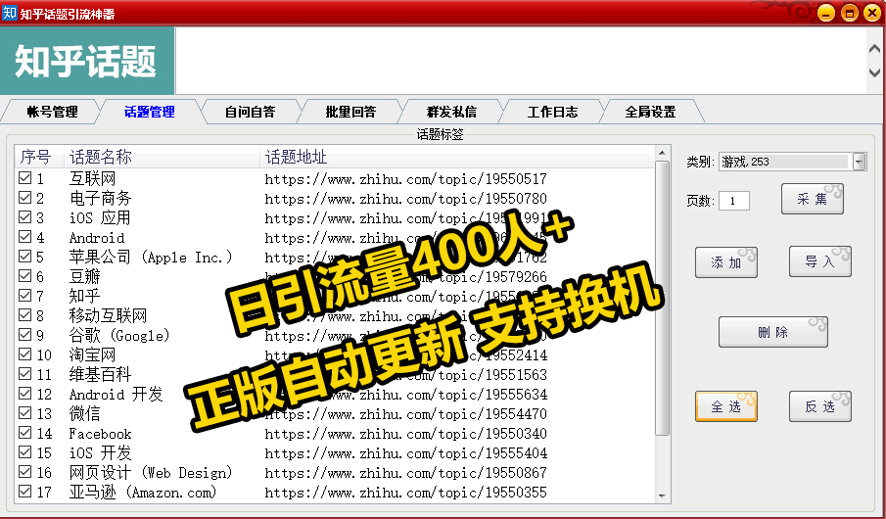Switch to the 帐号管理 tab
This screenshot has height=519, width=886.
(x=52, y=112)
